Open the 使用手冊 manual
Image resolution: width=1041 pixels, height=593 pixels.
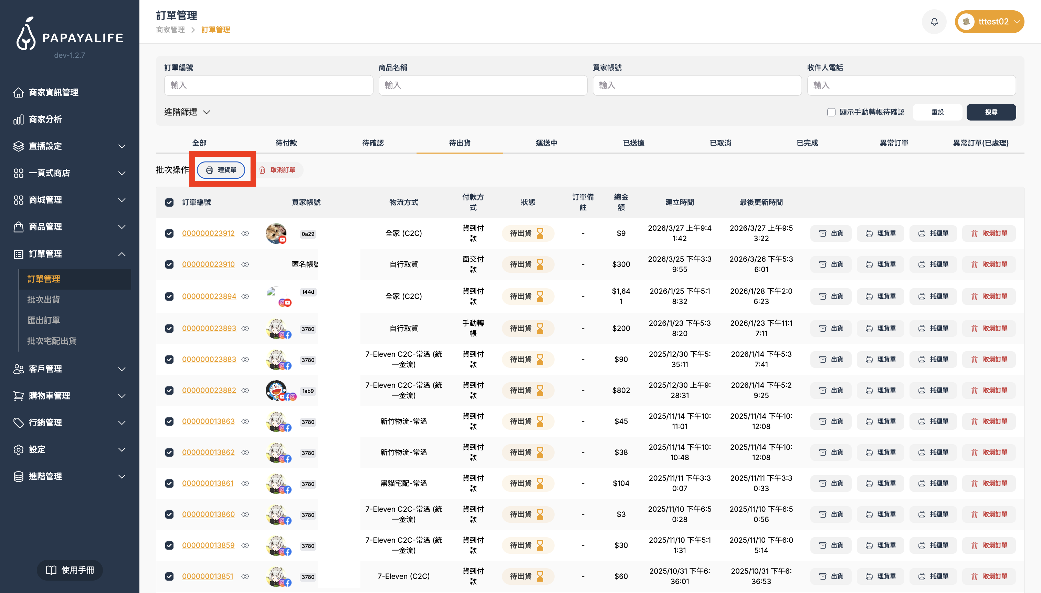point(69,570)
